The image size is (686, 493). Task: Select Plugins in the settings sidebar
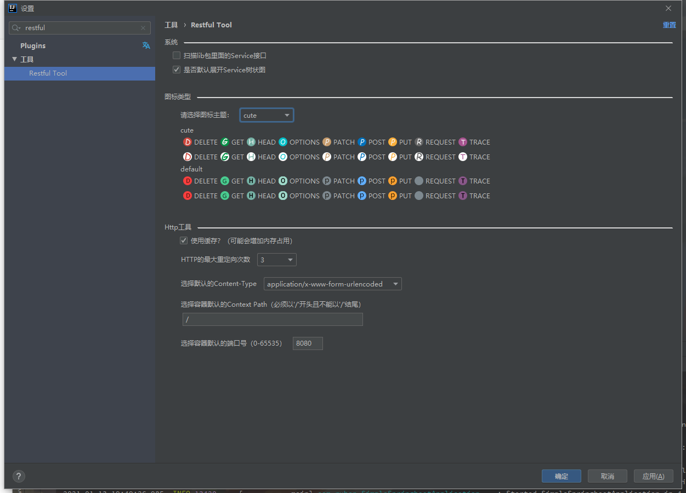point(33,45)
